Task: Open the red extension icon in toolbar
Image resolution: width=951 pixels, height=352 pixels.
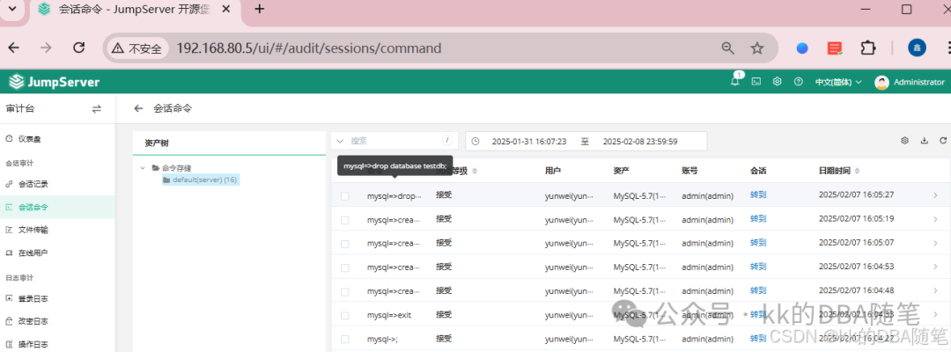Action: [835, 48]
